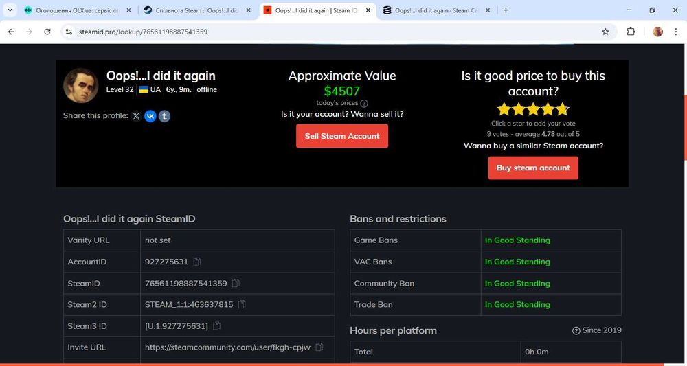Click the Oops!...I did it again profile name

[161, 76]
